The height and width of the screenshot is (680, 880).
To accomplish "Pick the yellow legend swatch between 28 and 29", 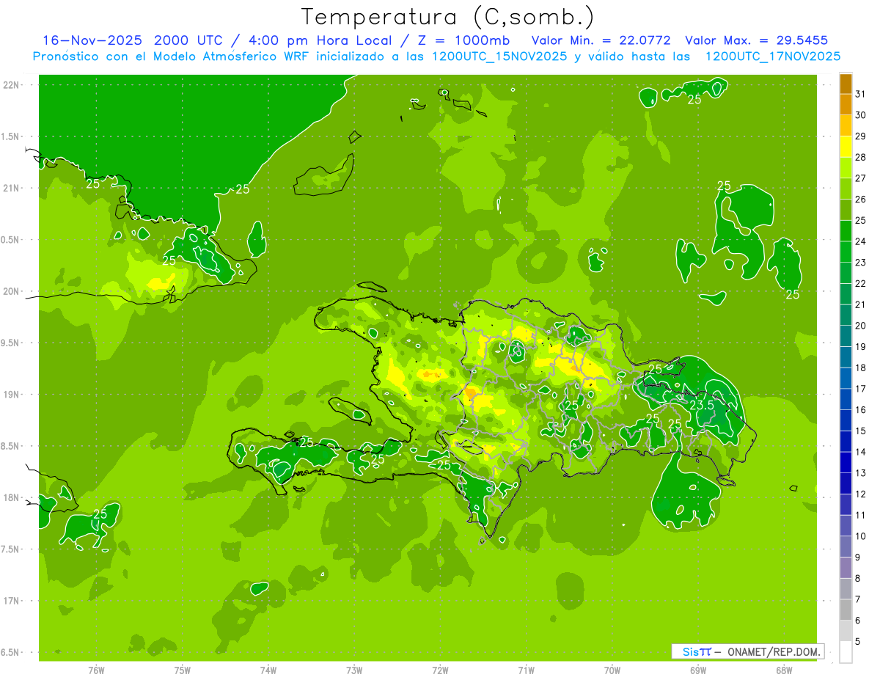I will 846,147.
